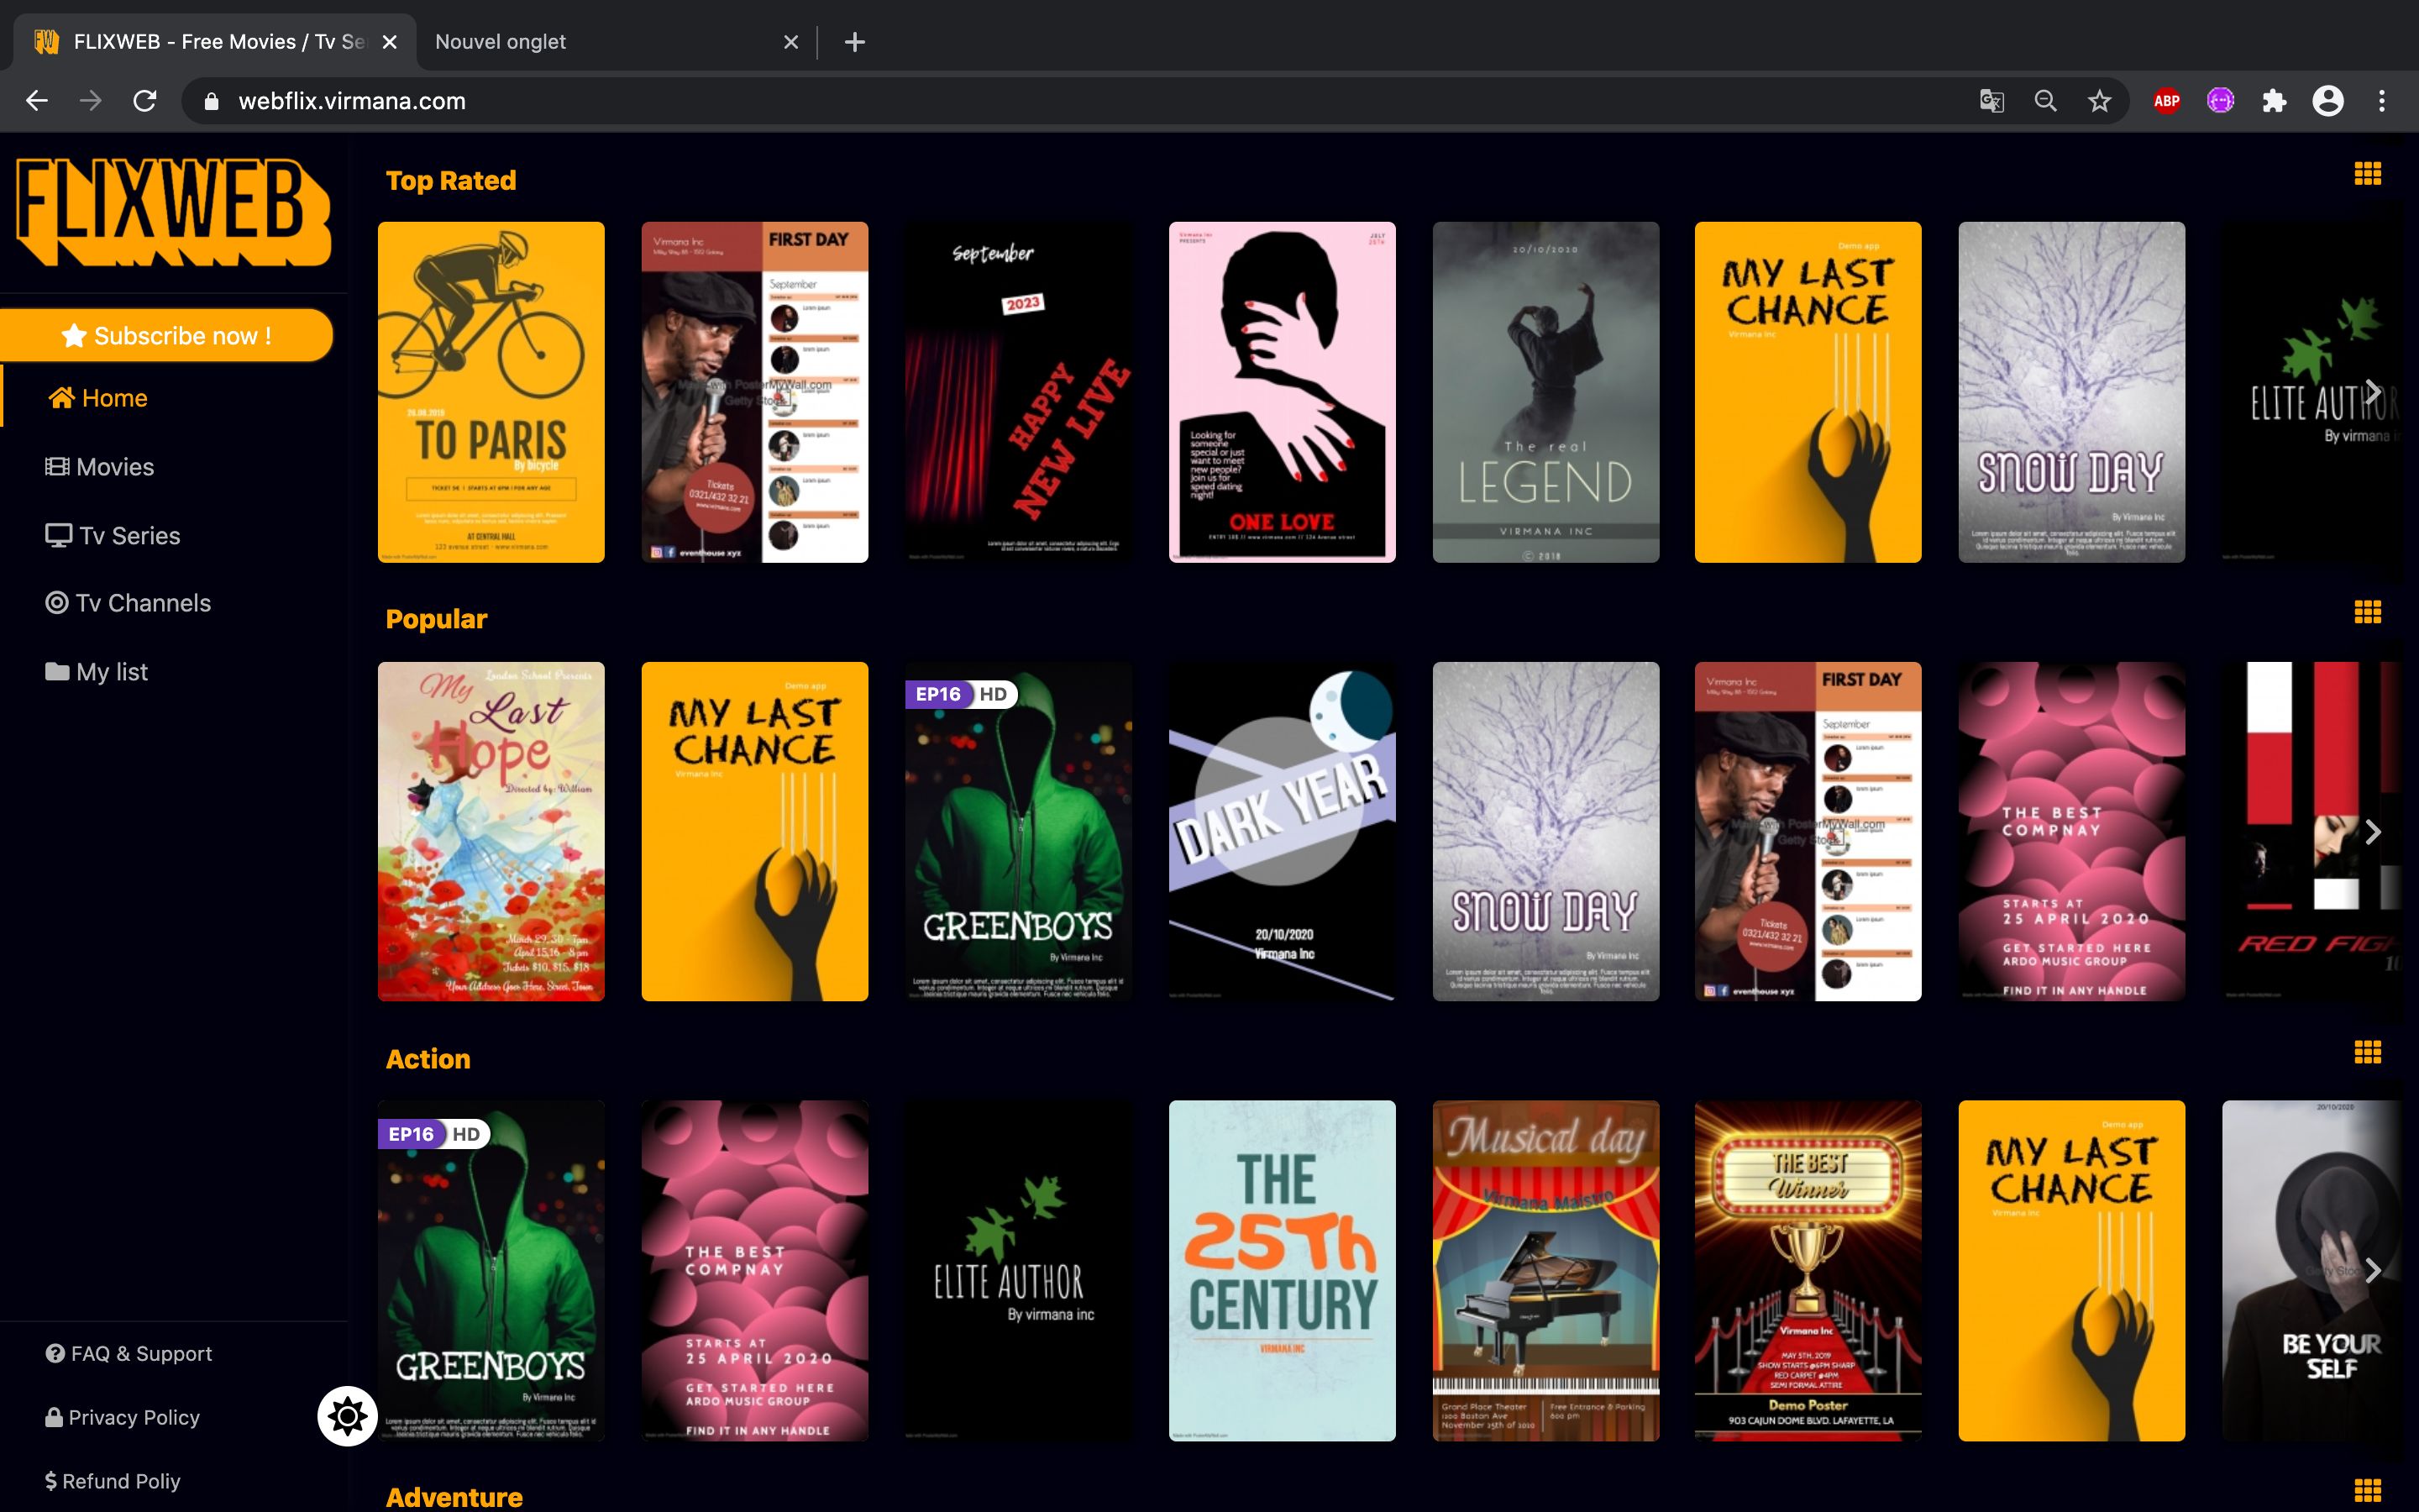Click the Subscribe now button
Image resolution: width=2419 pixels, height=1512 pixels.
[x=167, y=335]
